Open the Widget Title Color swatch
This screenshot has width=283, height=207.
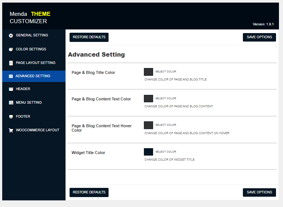(148, 152)
